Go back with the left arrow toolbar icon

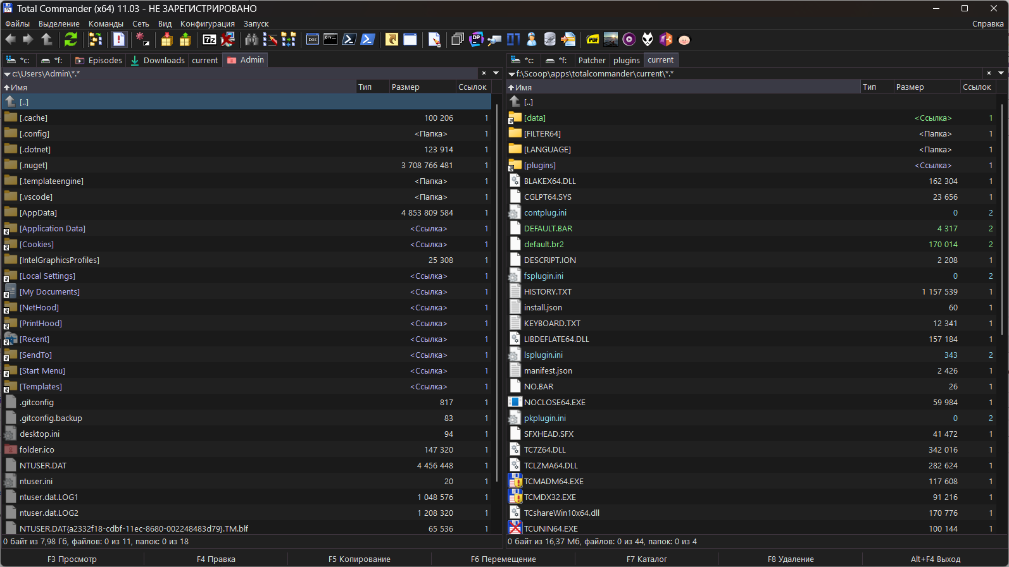11,39
